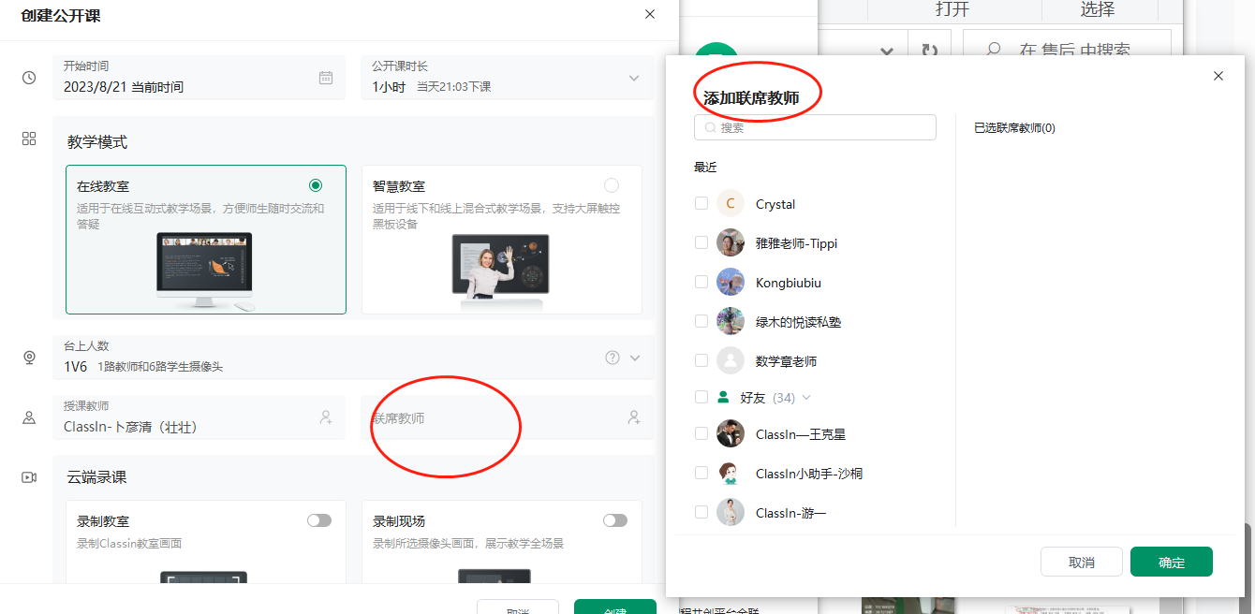Viewport: 1255px width, 614px height.
Task: Click the 开始时间 date field
Action: (x=199, y=78)
